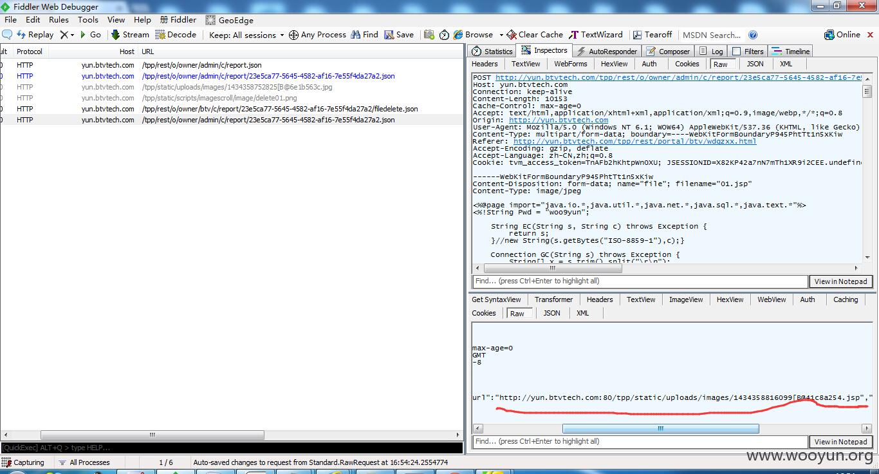Click the camera screenshot icon
This screenshot has width=879, height=474.
[429, 35]
